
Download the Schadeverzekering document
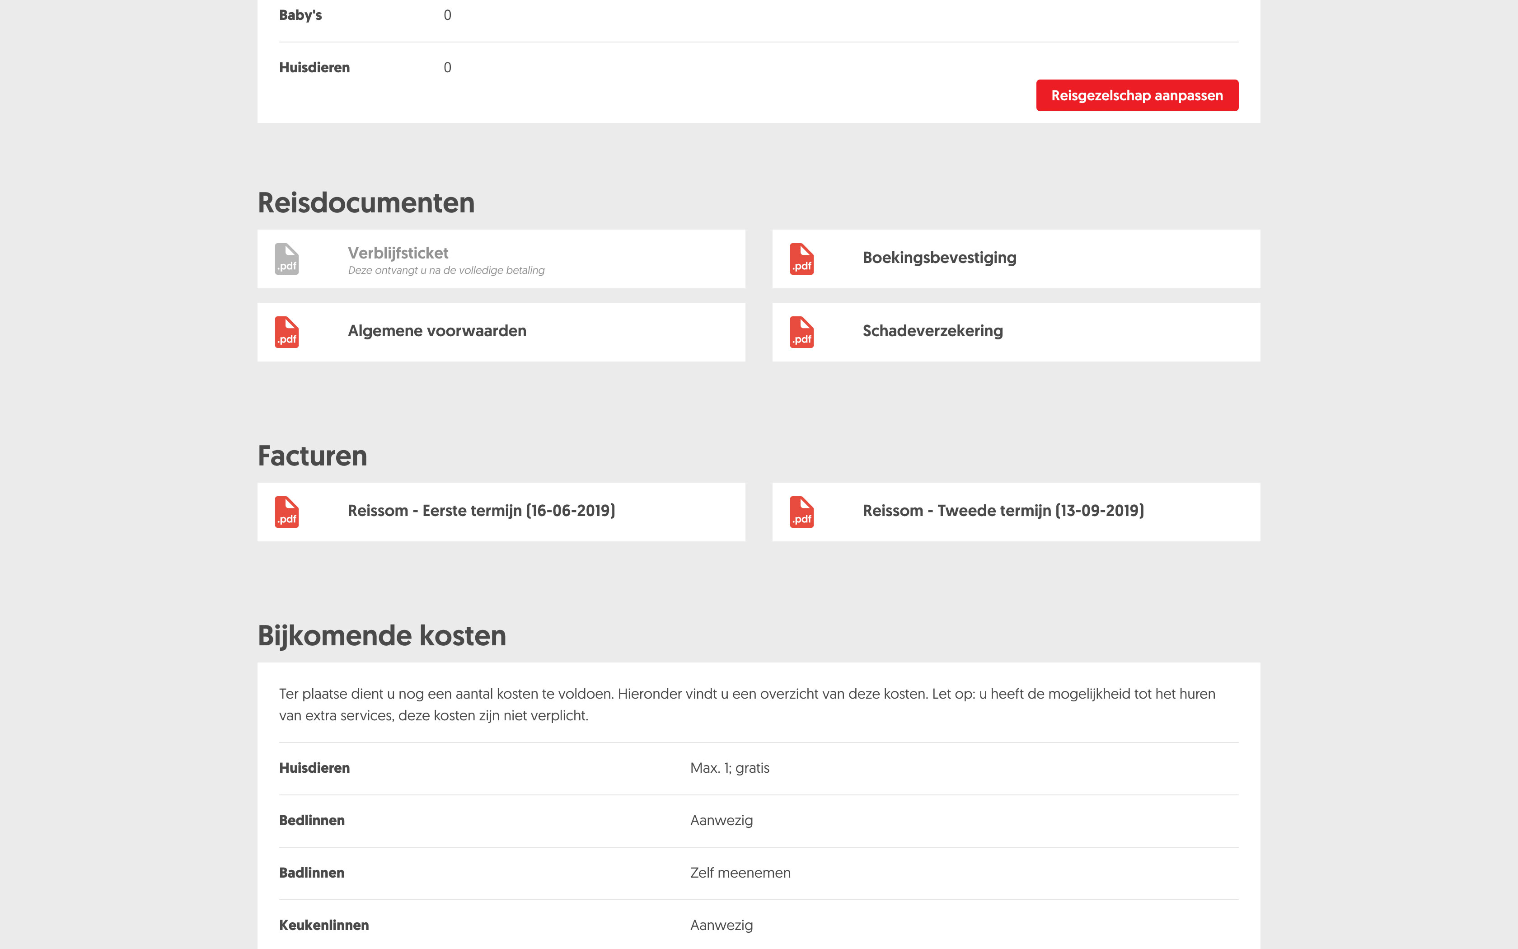(x=932, y=331)
